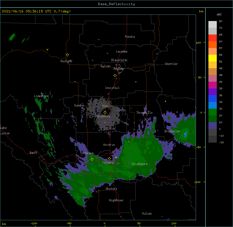The width and height of the screenshot is (233, 227).
Task: Select the Ponoka city label
Action: pyautogui.click(x=130, y=37)
